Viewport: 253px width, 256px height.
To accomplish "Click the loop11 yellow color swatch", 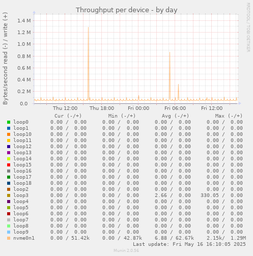I will point(9,140).
